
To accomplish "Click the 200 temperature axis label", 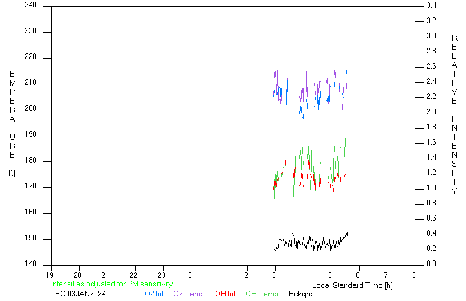I will click(x=30, y=109).
